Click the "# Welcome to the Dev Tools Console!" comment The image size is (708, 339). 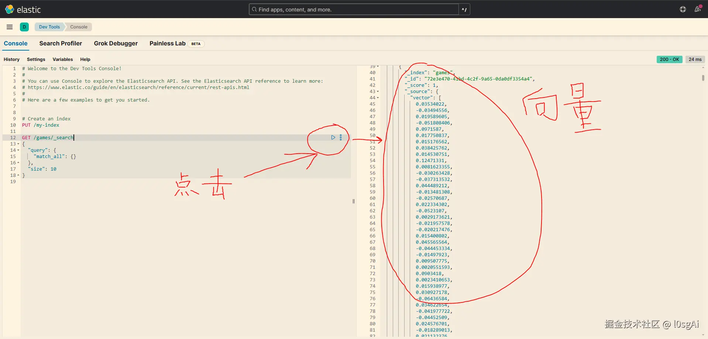pos(72,69)
